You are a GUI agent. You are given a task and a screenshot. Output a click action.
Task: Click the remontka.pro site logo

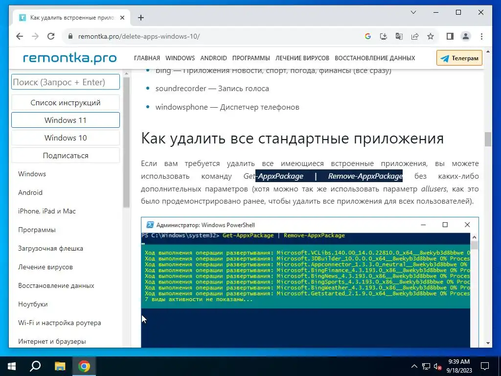(69, 58)
